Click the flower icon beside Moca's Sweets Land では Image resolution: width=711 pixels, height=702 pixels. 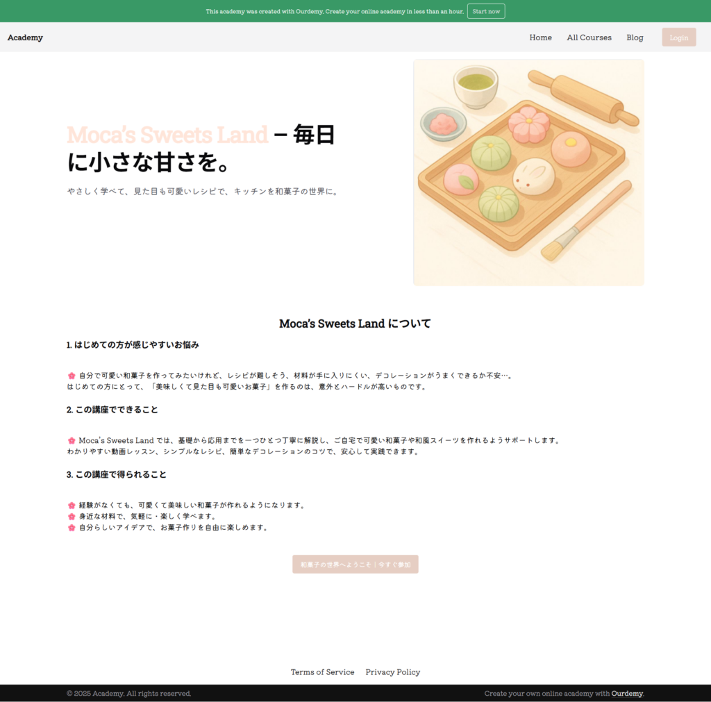point(72,440)
